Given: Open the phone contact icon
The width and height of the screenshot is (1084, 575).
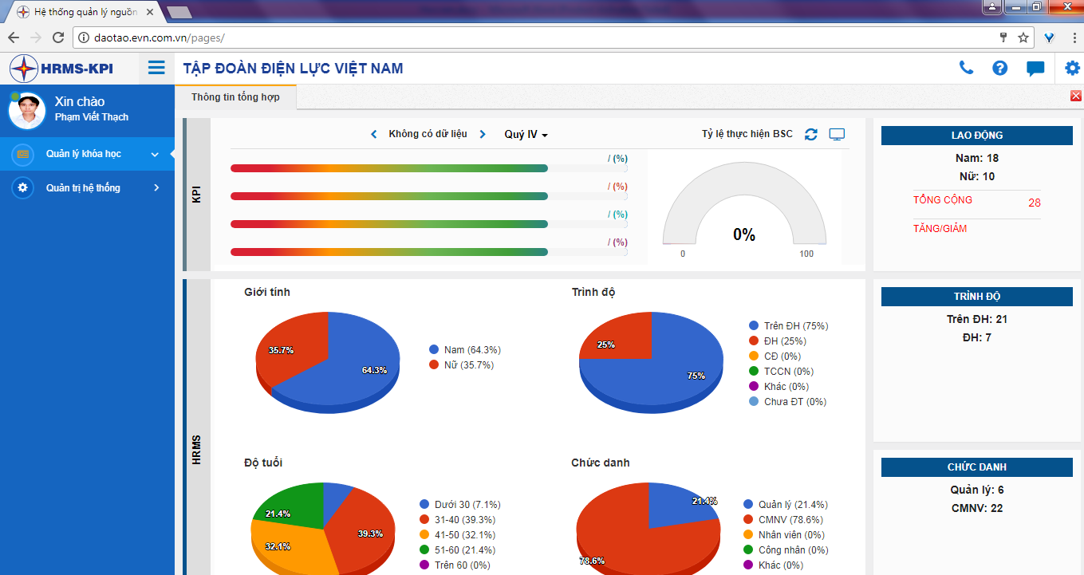Looking at the screenshot, I should click(x=966, y=68).
